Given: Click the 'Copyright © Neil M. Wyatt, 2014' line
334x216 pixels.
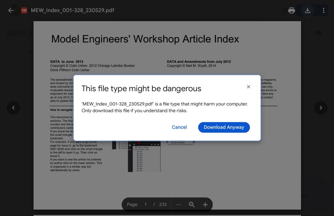Looking at the screenshot, I should (x=191, y=66).
